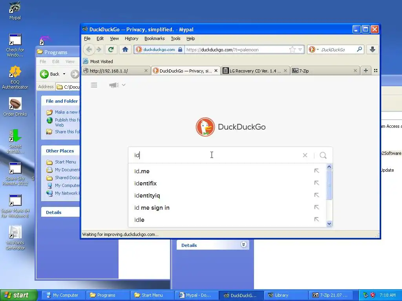Open the History menu
402x301 pixels.
[x=132, y=38]
